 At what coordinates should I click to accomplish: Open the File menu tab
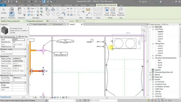3,5
